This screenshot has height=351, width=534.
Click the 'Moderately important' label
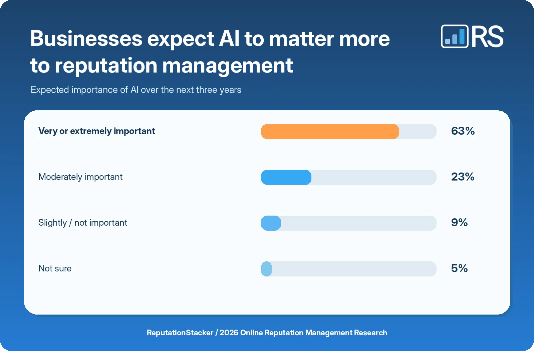[80, 177]
